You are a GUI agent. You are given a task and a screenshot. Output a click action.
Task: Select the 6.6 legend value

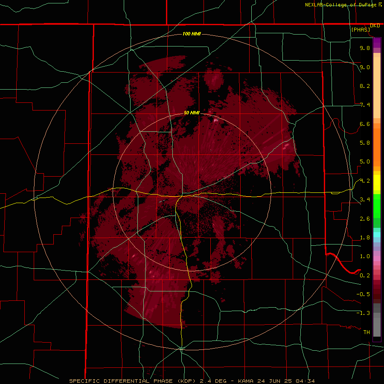[x=365, y=124]
